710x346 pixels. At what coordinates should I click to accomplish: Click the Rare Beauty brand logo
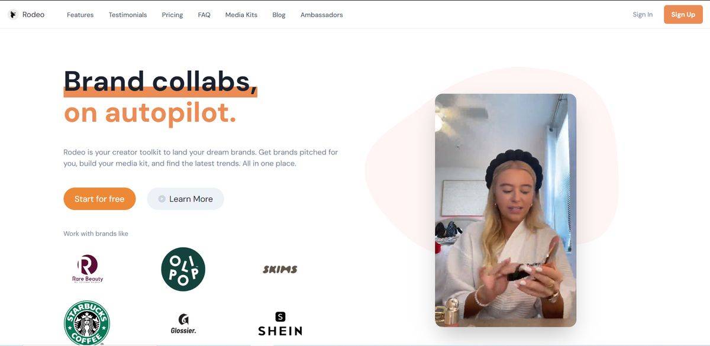[x=88, y=269]
